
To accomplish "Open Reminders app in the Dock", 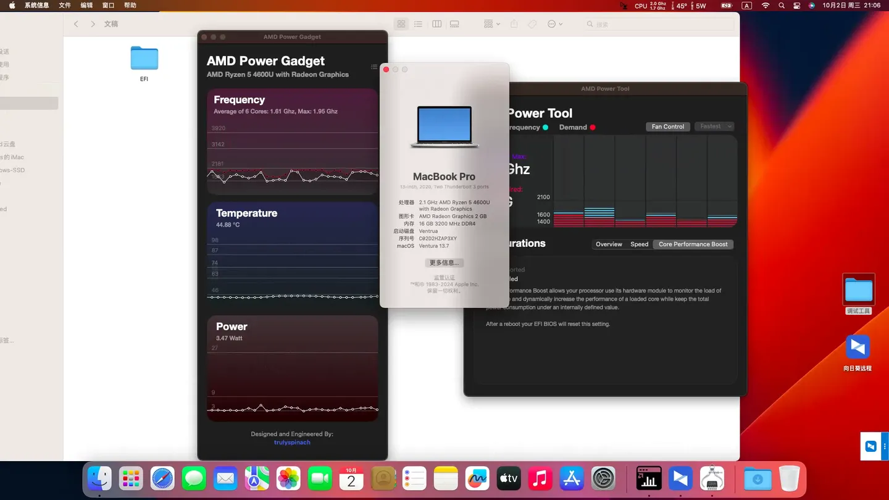I will click(414, 478).
